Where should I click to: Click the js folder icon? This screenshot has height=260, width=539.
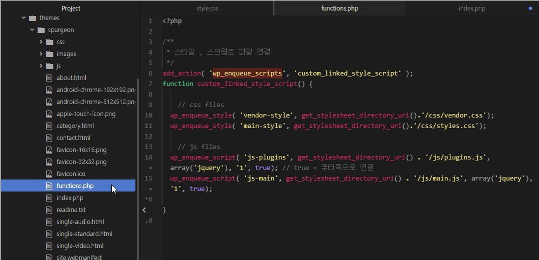(x=50, y=66)
